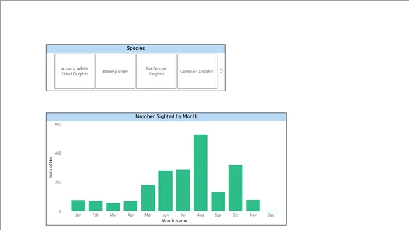Click the Number Sighted by Month title

coord(166,116)
